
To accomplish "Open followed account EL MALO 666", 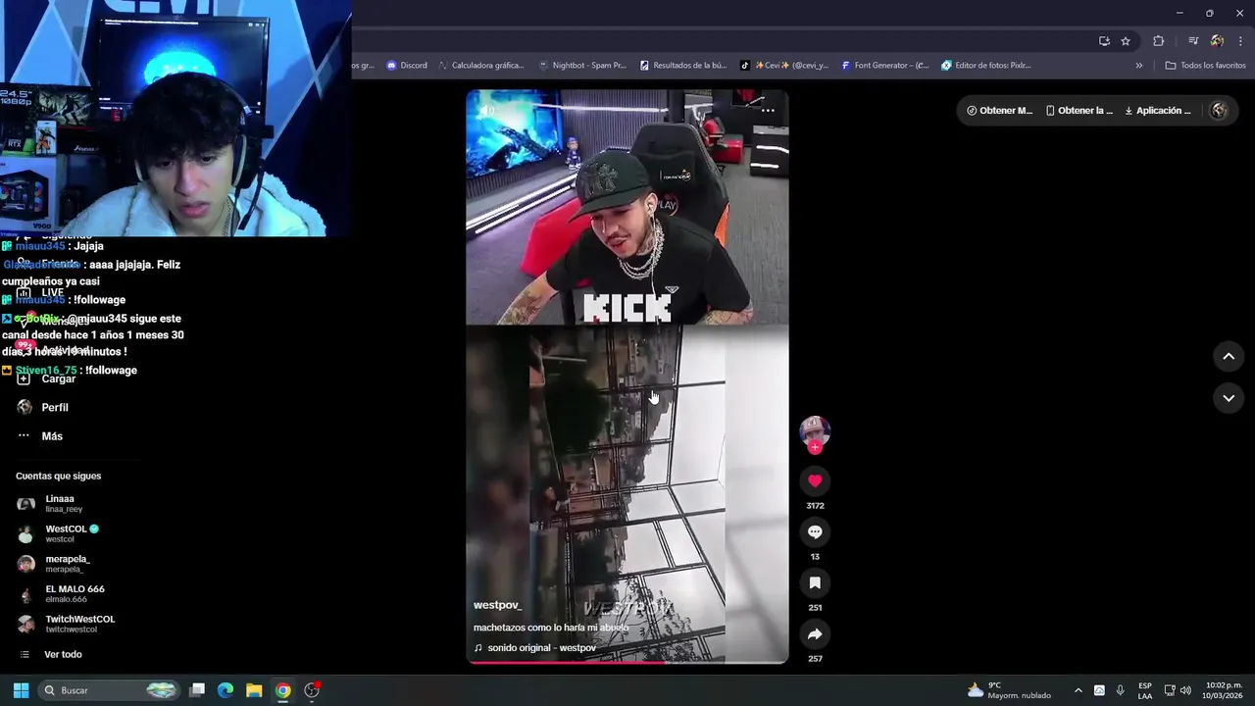I will (59, 593).
